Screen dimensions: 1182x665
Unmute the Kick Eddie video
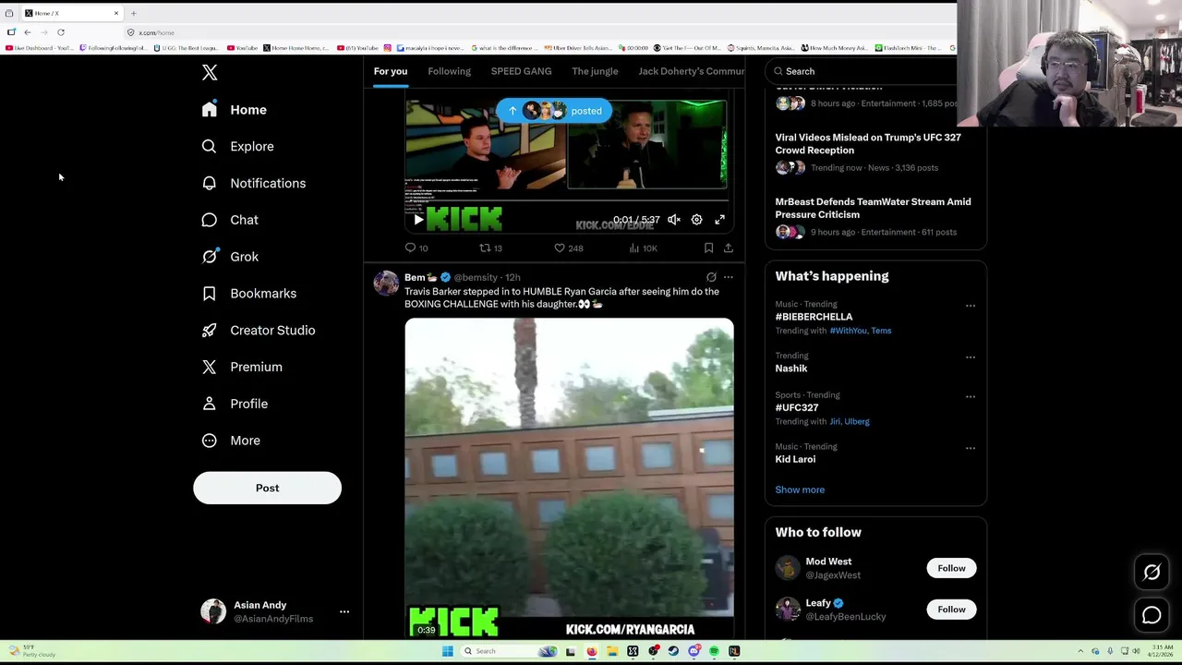pyautogui.click(x=674, y=220)
